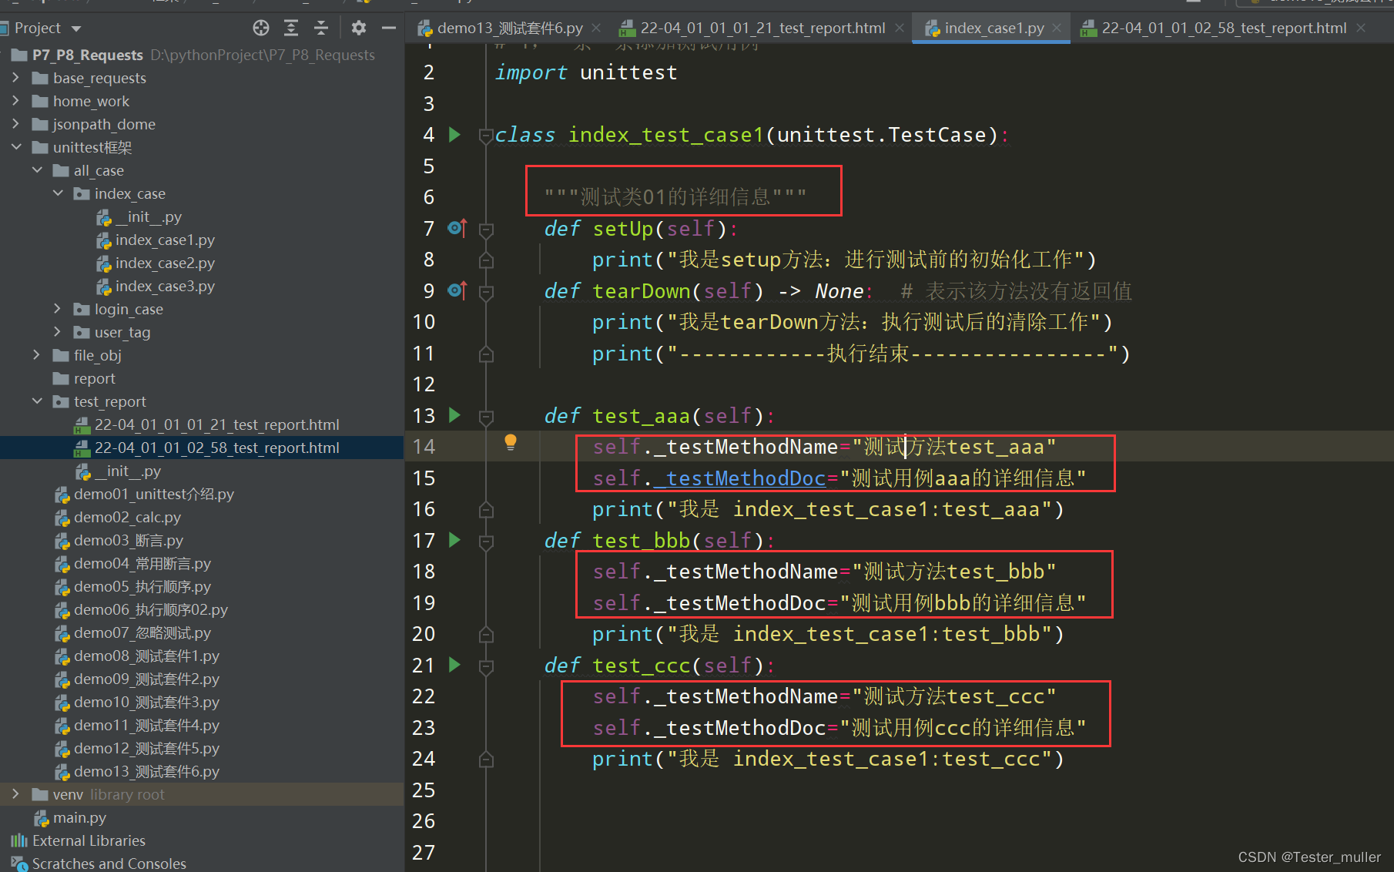The height and width of the screenshot is (872, 1394).
Task: Expand the login_case folder
Action: pyautogui.click(x=58, y=309)
